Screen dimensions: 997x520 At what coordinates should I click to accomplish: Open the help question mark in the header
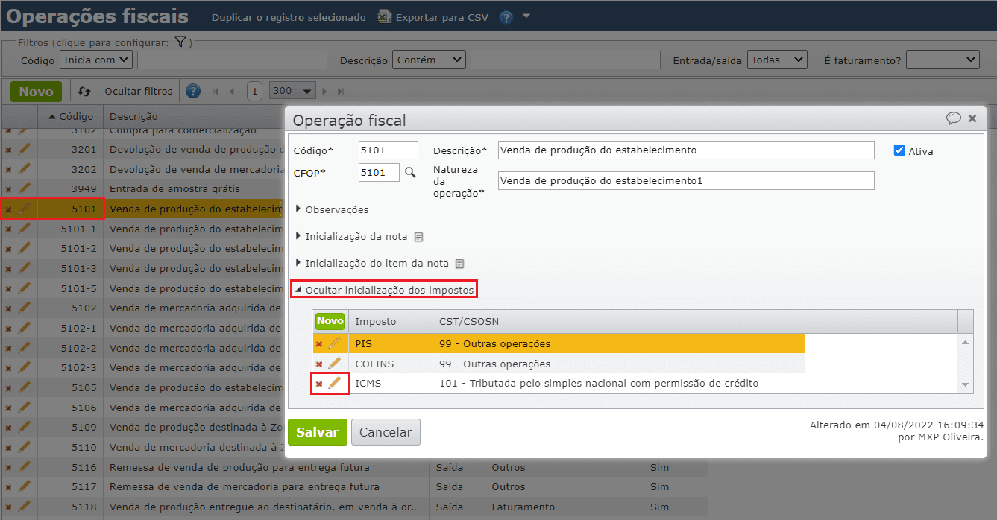pyautogui.click(x=506, y=17)
